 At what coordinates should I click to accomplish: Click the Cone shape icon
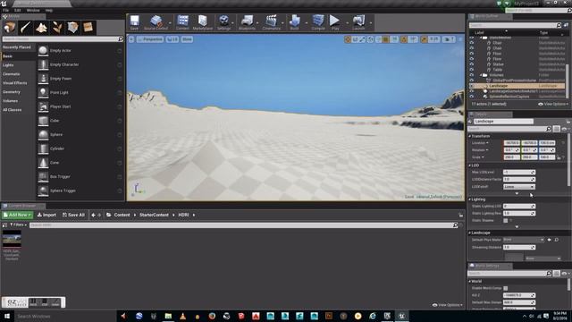[x=43, y=163]
